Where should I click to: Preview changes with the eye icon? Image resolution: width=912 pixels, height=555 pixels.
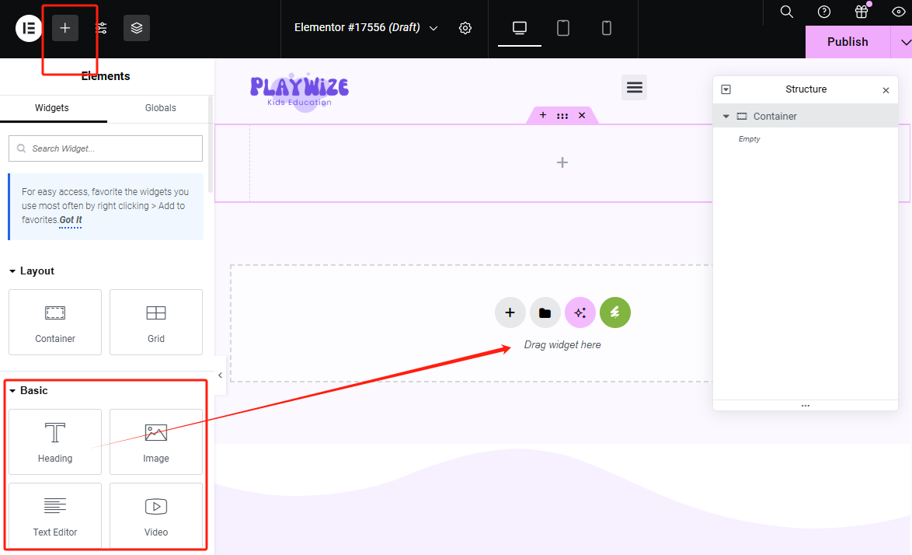click(899, 12)
